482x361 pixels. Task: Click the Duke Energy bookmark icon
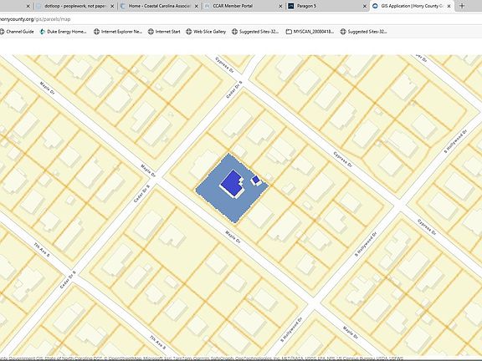pos(43,32)
